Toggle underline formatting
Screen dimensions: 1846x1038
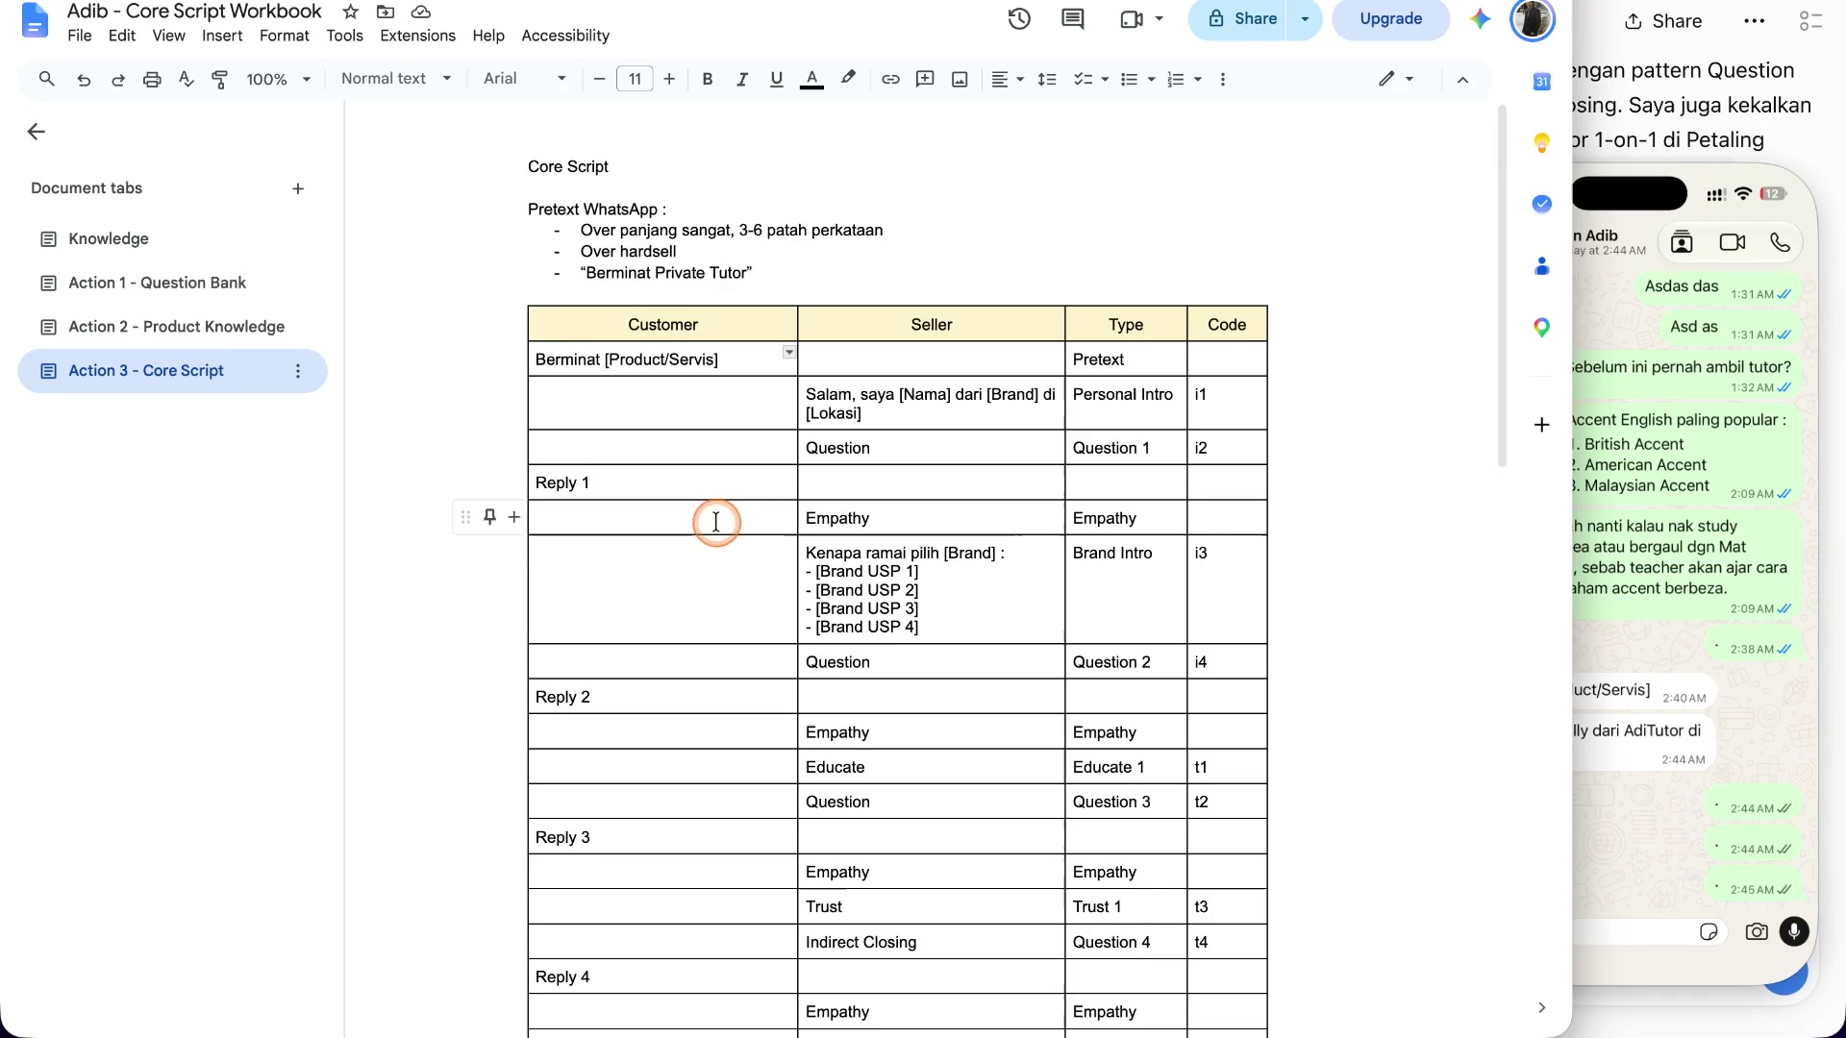tap(777, 80)
